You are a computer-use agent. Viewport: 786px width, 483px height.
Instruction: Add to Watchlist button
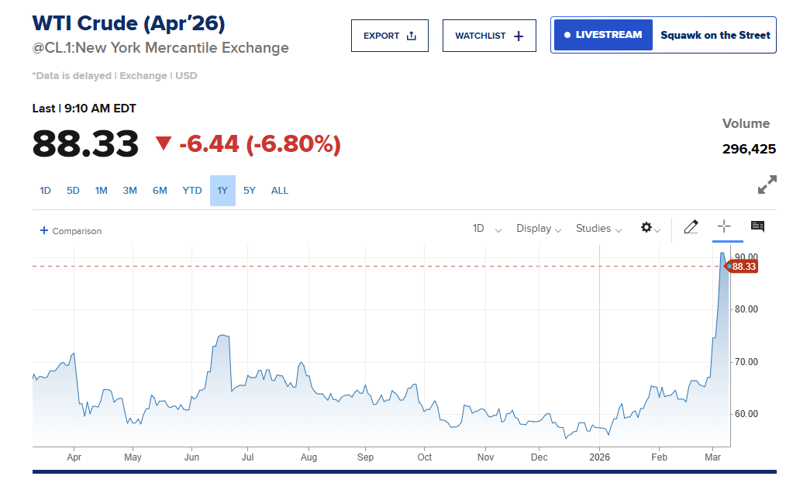(x=489, y=36)
